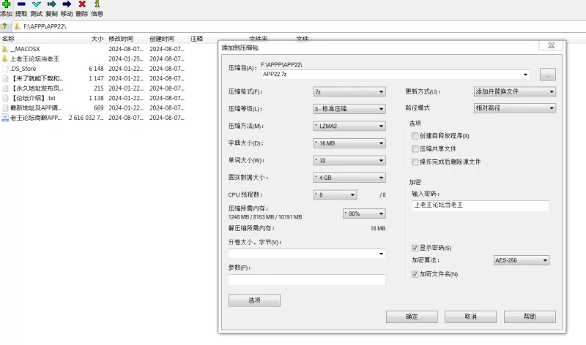Viewport: 586px width, 345px height.
Task: Enable 创建自释放程序 checkbox
Action: pos(416,136)
